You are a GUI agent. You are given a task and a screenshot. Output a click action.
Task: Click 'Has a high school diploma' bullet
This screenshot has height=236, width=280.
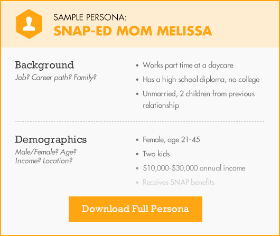pyautogui.click(x=201, y=80)
